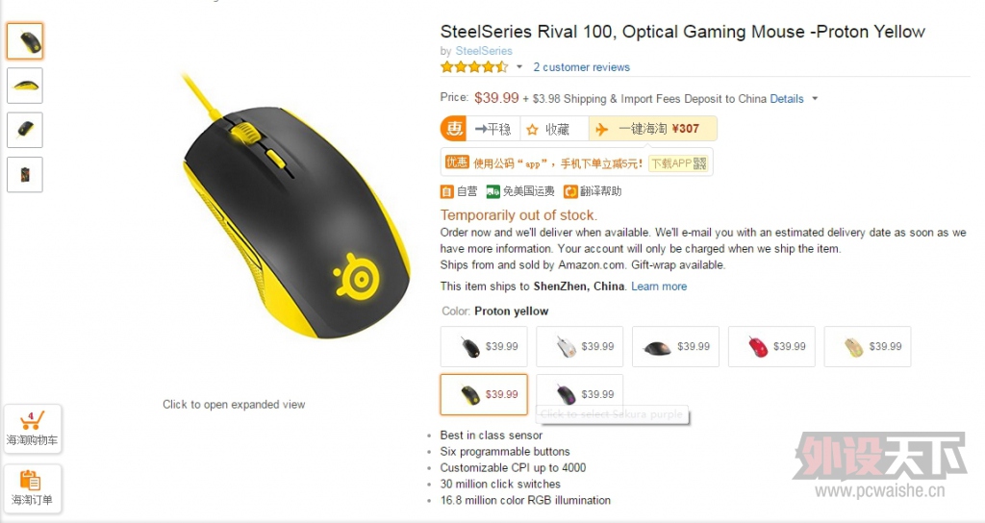Select the Sakura purple color option
The image size is (985, 523).
click(579, 394)
